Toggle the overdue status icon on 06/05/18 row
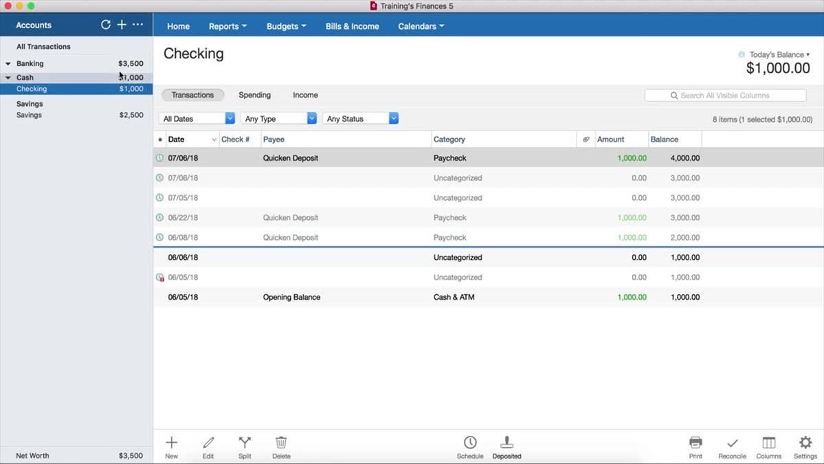824x464 pixels. coord(160,278)
